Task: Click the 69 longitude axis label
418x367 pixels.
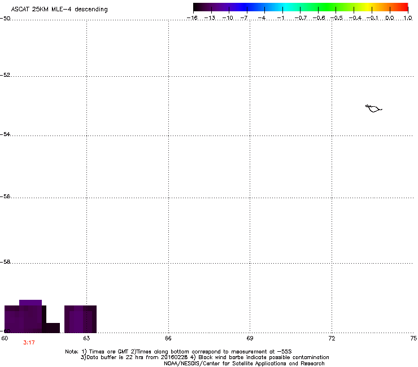Action: [250, 338]
